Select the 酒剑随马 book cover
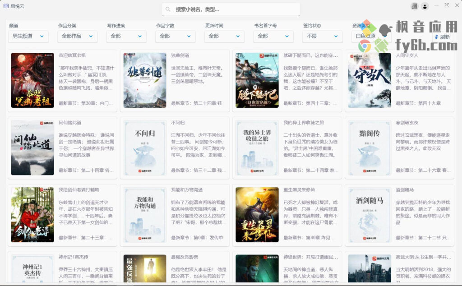462x286 pixels. pos(370,215)
